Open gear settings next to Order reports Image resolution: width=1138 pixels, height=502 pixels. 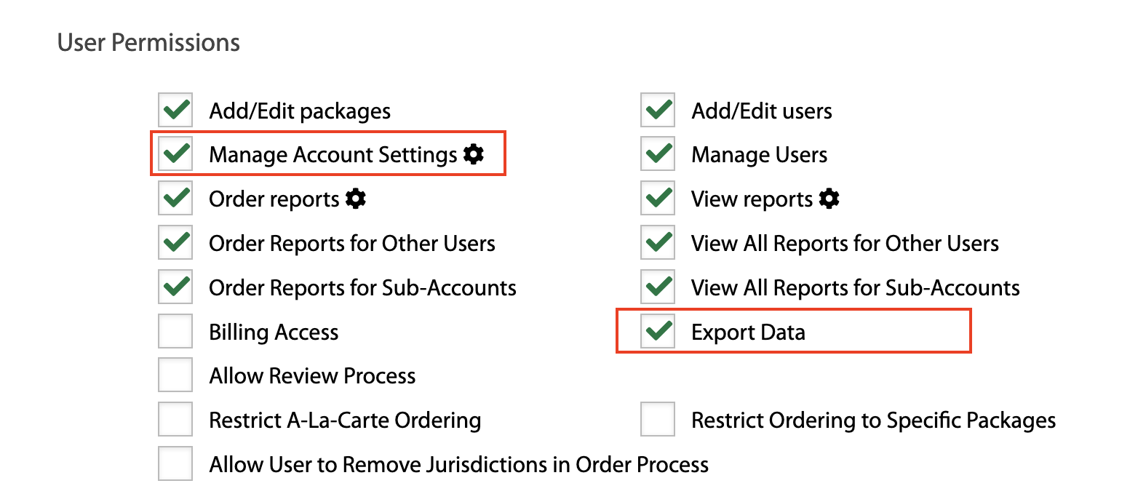click(x=356, y=199)
